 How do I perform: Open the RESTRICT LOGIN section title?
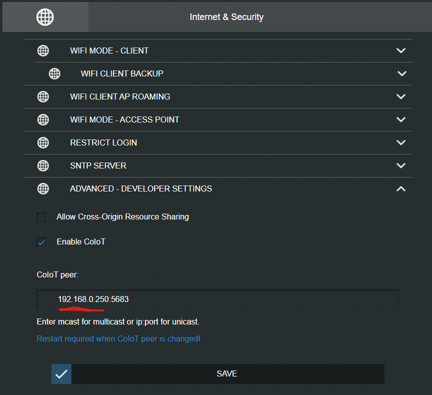pyautogui.click(x=103, y=142)
